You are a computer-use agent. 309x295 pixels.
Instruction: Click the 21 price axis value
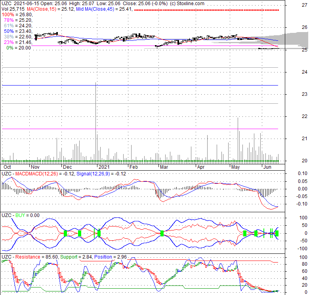pyautogui.click(x=305, y=139)
